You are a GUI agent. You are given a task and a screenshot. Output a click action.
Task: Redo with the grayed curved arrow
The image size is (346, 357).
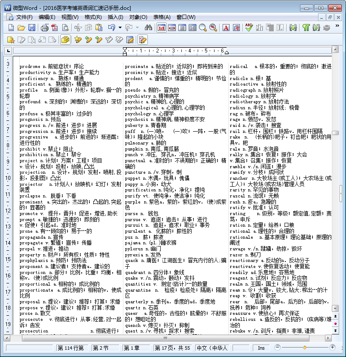(x=129, y=28)
